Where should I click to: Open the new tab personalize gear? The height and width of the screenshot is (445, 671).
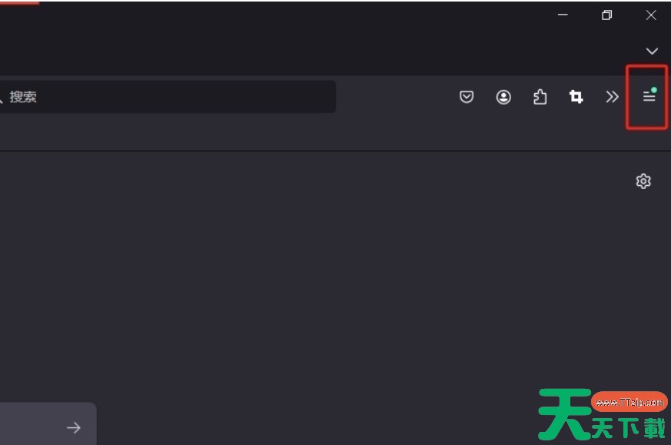[643, 181]
